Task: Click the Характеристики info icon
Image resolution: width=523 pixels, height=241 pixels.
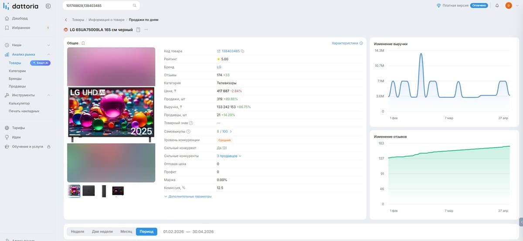Action: (x=361, y=43)
